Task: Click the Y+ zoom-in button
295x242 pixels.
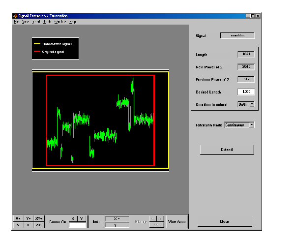Action: [x=29, y=218]
